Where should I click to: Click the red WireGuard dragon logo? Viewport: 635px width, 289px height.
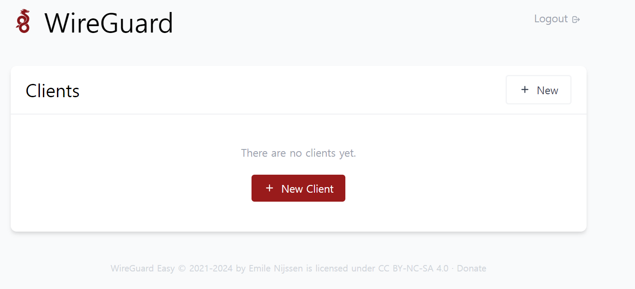coord(23,22)
